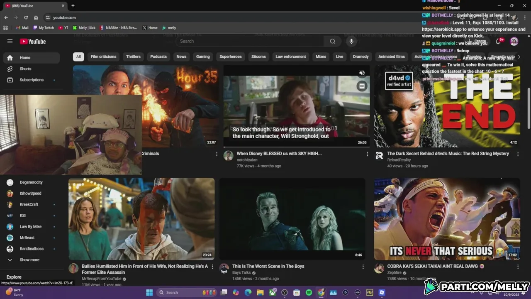Open the account avatar menu
Viewport: 531px width, 299px height.
pos(514,41)
